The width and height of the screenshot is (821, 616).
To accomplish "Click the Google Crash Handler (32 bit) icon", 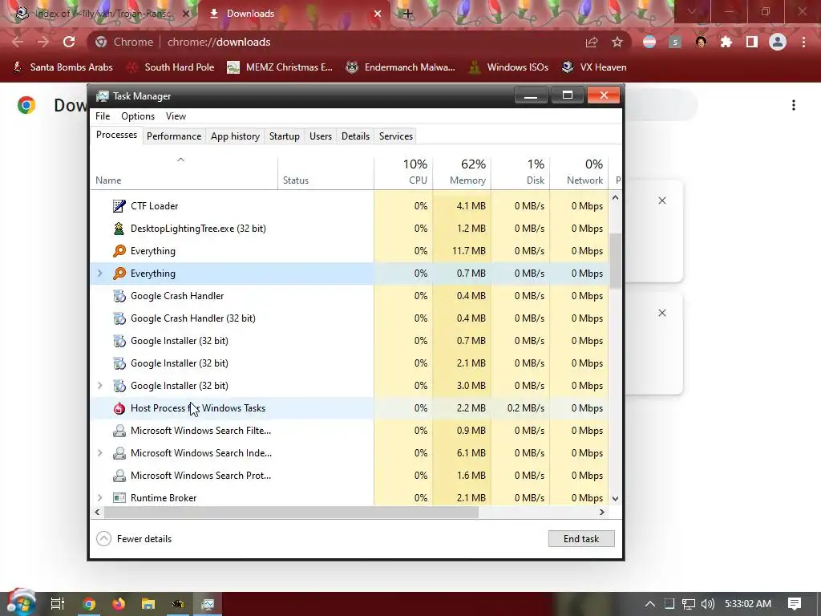I will click(x=119, y=318).
